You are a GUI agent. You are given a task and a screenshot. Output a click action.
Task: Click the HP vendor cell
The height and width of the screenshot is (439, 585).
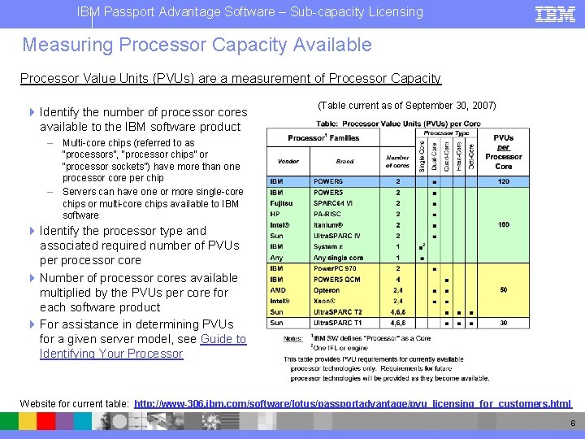(288, 215)
